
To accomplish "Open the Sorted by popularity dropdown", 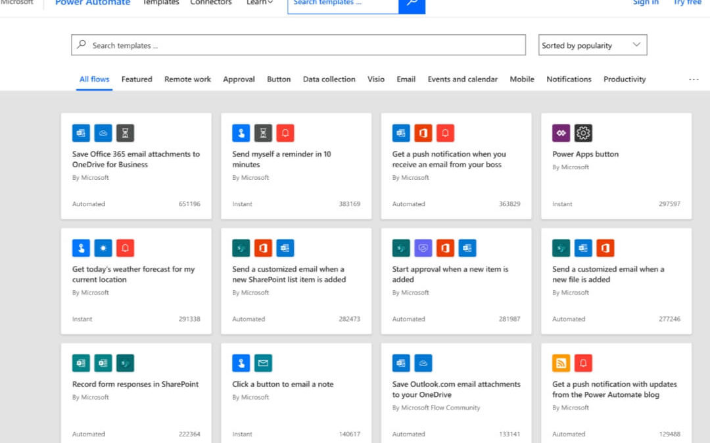I will tap(593, 45).
